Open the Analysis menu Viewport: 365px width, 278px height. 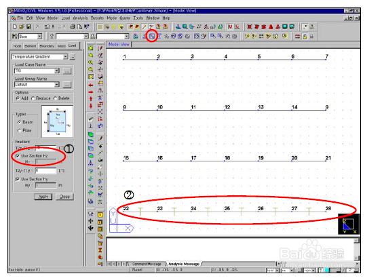click(80, 18)
